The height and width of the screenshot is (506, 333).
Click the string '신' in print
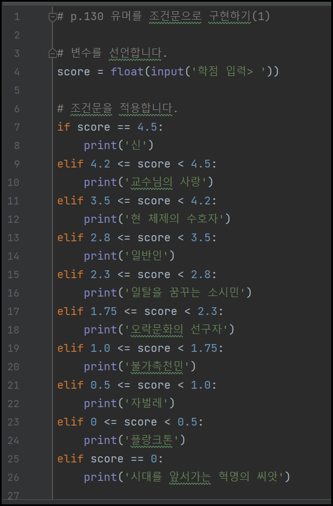pyautogui.click(x=136, y=145)
